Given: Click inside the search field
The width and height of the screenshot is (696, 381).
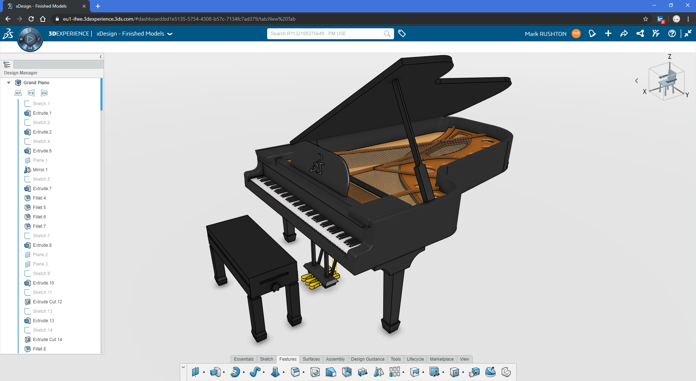Looking at the screenshot, I should 326,33.
